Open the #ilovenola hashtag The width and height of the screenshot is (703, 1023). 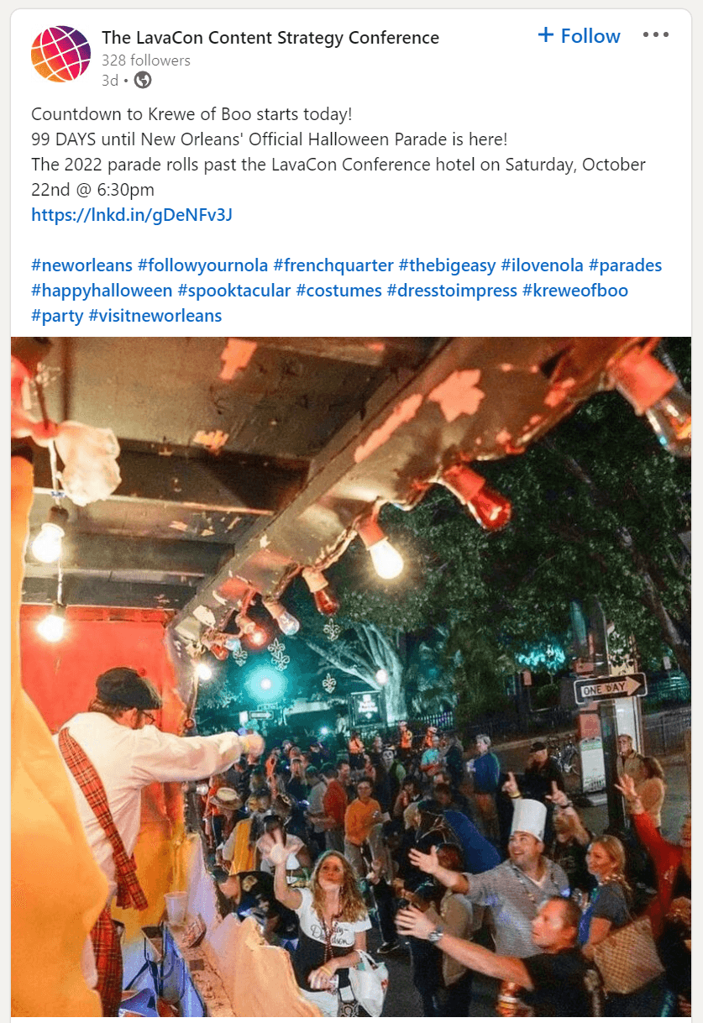coord(542,265)
